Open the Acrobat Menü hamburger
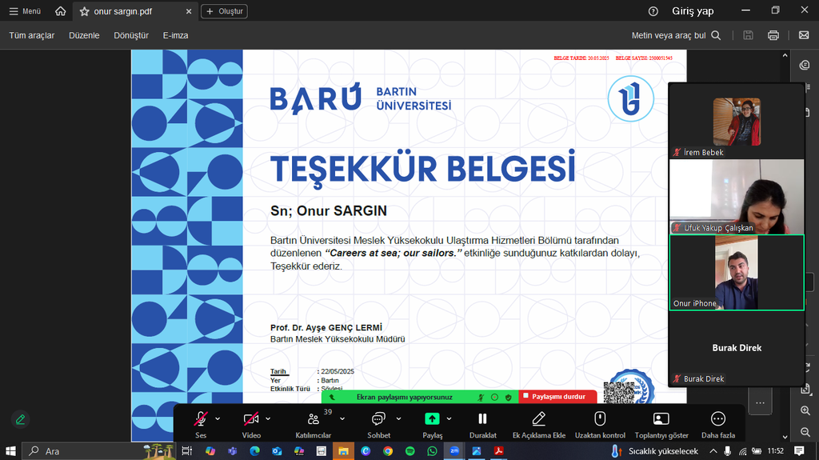 coord(25,11)
